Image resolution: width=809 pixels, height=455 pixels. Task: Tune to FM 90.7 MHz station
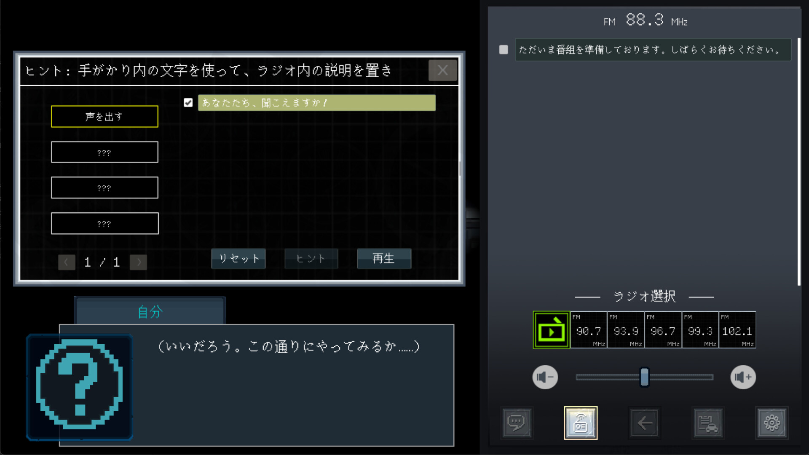point(589,330)
